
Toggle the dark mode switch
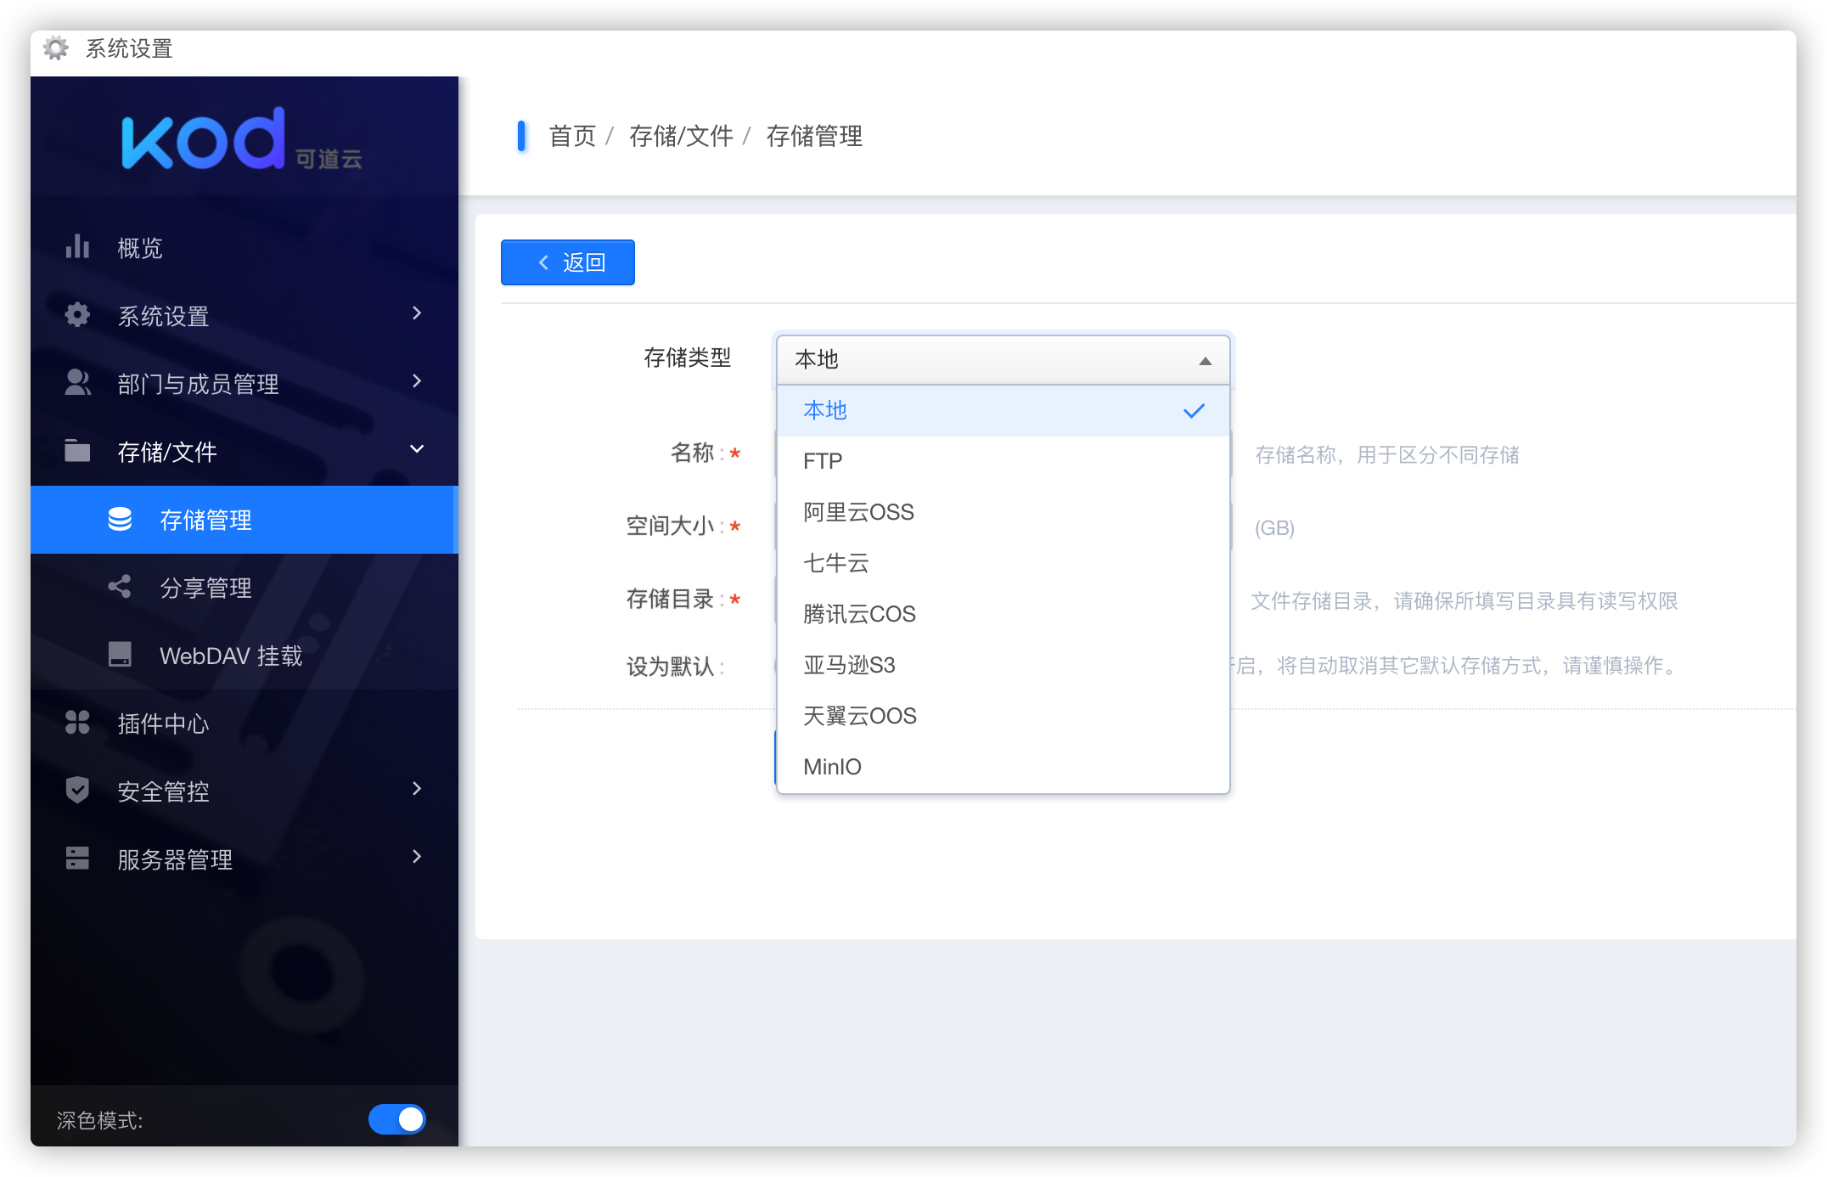pyautogui.click(x=396, y=1119)
